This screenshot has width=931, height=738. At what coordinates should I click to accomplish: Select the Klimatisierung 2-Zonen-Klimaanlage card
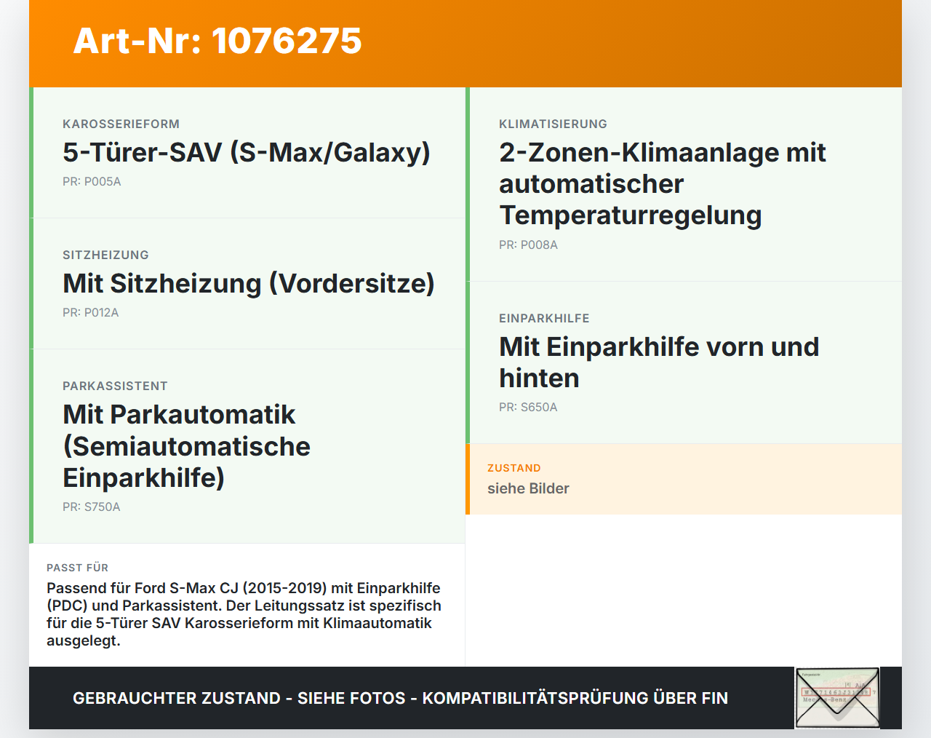tap(684, 184)
